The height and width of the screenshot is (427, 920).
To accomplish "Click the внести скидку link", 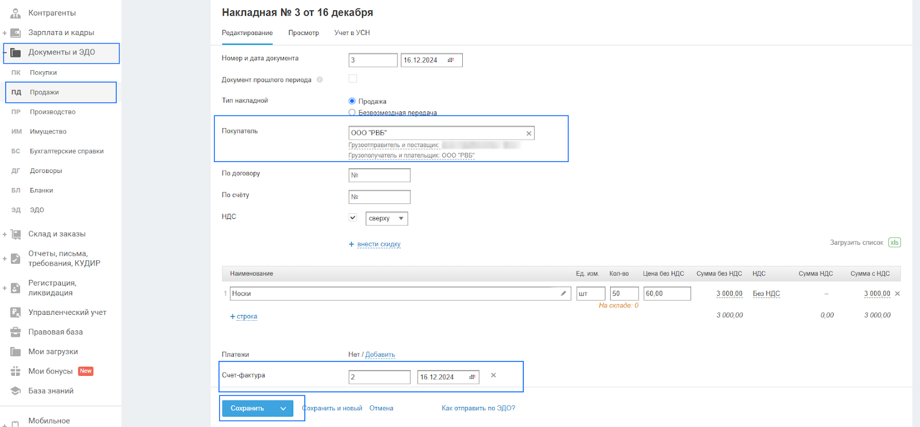I will (379, 244).
